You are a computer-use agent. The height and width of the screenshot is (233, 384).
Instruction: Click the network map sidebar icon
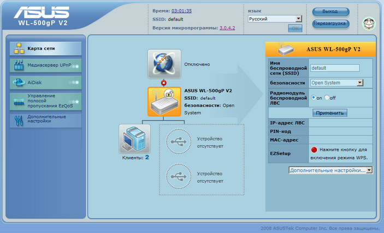pos(19,49)
